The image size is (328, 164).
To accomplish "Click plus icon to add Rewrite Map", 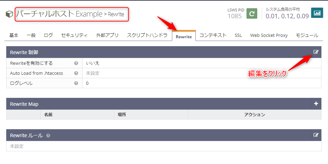I will tap(316, 104).
